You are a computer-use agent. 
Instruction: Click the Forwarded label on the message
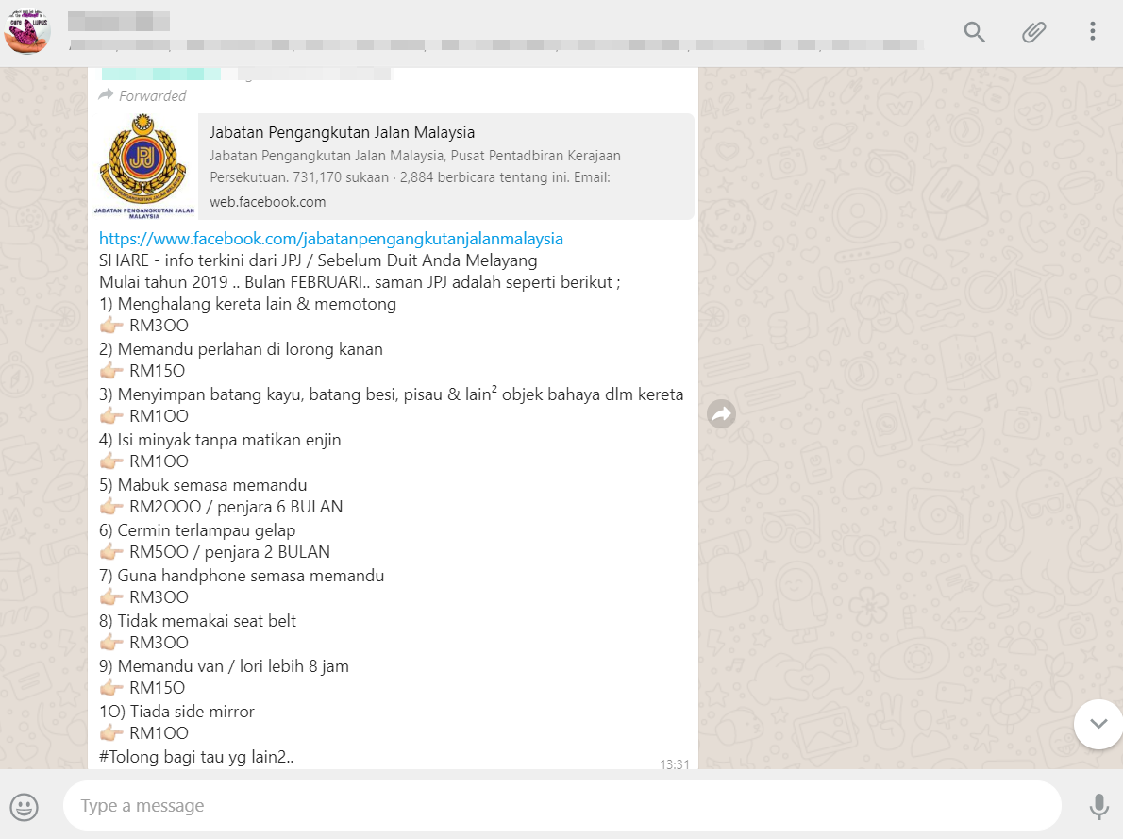click(x=153, y=96)
